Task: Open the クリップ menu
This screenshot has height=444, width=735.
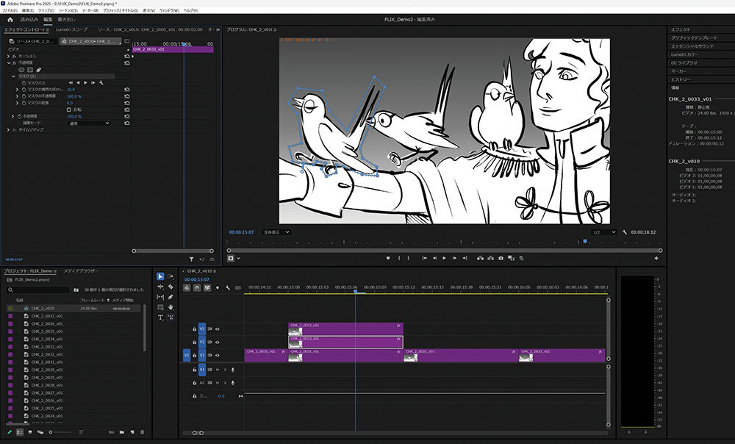Action: [46, 10]
